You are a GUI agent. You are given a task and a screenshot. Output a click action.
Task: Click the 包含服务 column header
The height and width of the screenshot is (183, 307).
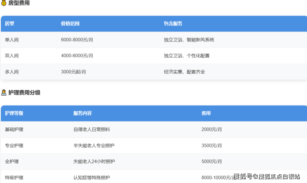(x=173, y=24)
